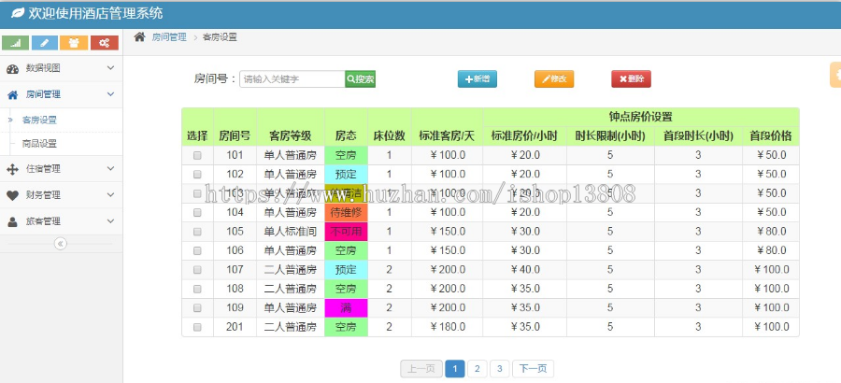This screenshot has height=383, width=841.
Task: Collapse the 房间管理 menu chevron
Action: coord(110,93)
